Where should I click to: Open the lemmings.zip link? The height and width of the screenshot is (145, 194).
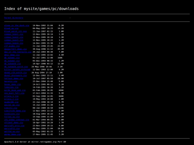click(11, 87)
